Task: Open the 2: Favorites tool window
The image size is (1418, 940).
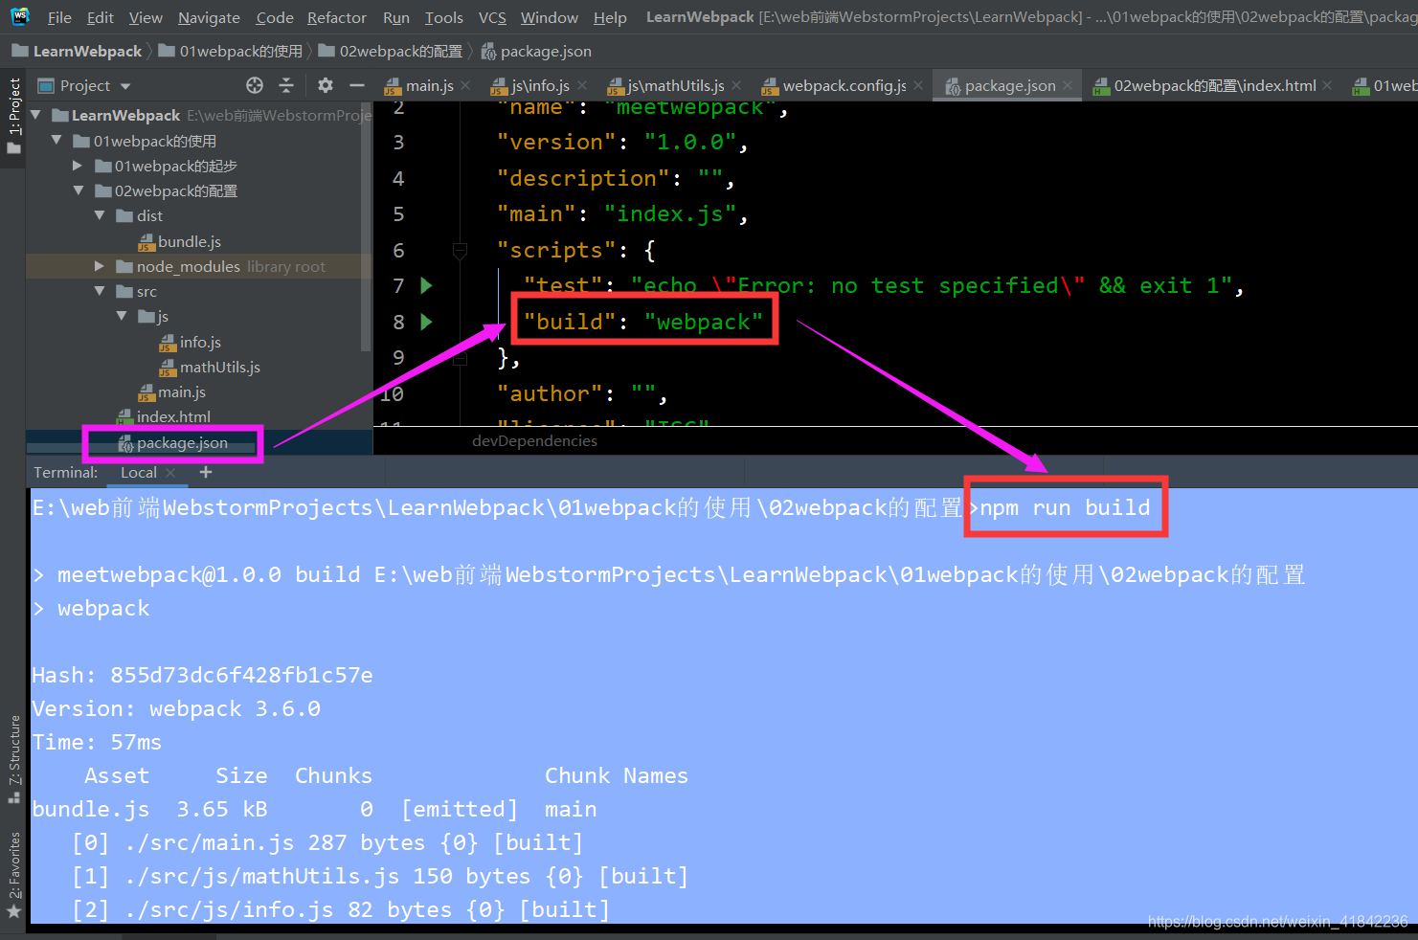Action: coord(14,874)
